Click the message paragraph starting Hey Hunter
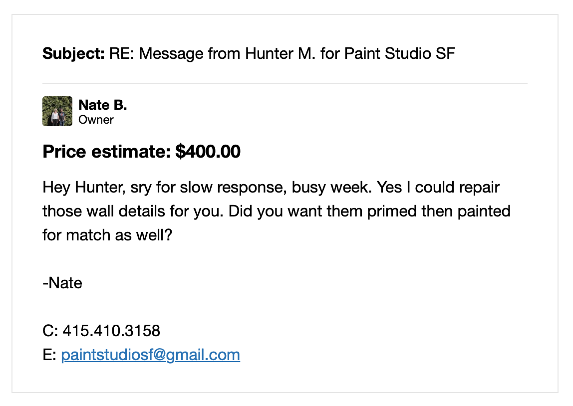The image size is (573, 406). click(x=277, y=211)
